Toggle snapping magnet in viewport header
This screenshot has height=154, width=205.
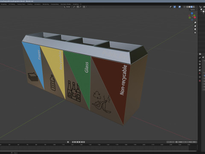pyautogui.click(x=78, y=7)
